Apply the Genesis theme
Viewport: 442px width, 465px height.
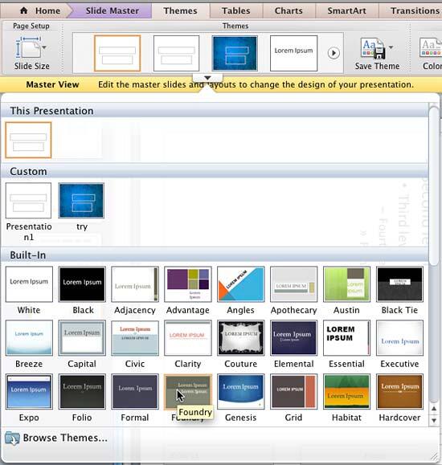(x=241, y=391)
